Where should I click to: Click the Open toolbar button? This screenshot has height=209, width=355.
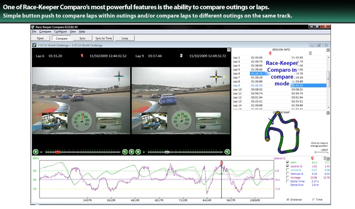[x=40, y=38]
